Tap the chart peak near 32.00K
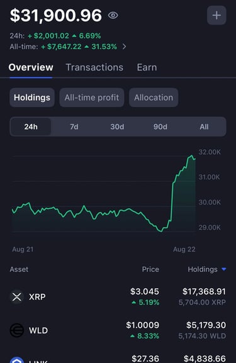The width and height of the screenshot is (236, 363). pos(192,155)
